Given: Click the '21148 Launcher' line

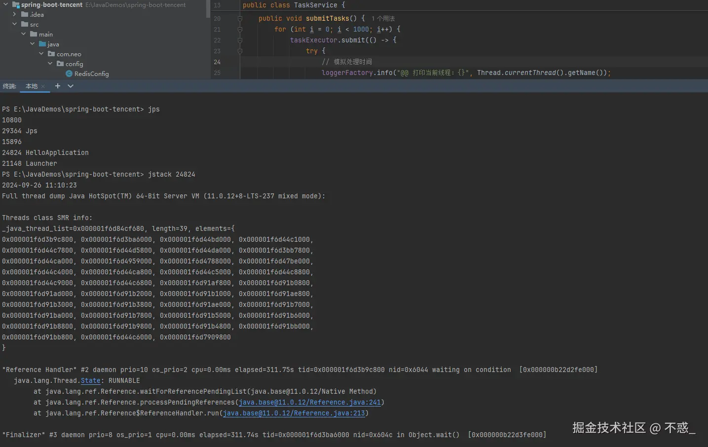Looking at the screenshot, I should (x=30, y=163).
